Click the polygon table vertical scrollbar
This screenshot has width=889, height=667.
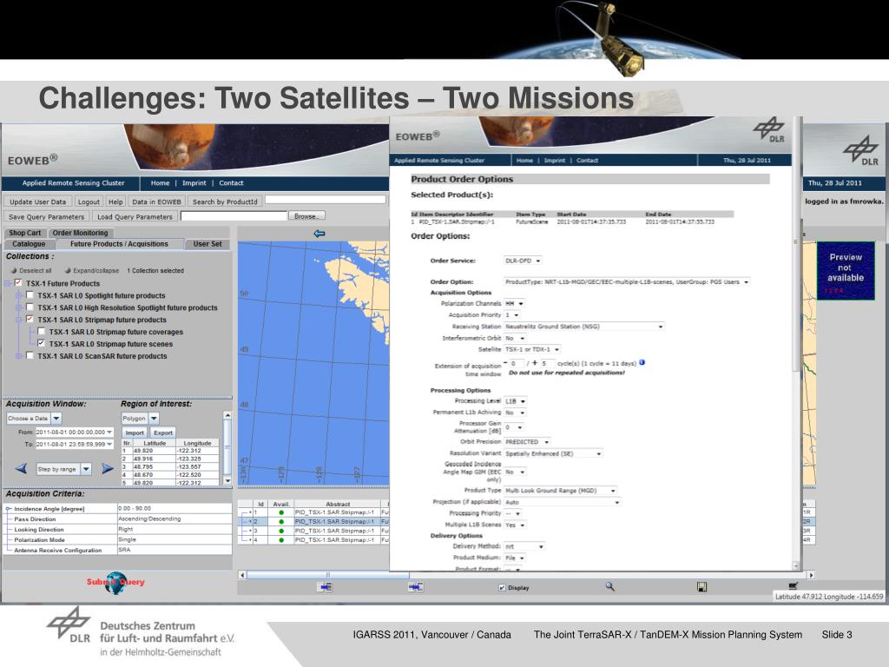pyautogui.click(x=227, y=448)
